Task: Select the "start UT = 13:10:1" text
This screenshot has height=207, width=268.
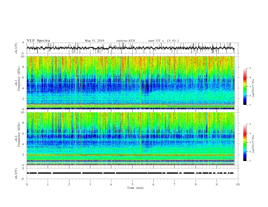Action: pyautogui.click(x=163, y=41)
